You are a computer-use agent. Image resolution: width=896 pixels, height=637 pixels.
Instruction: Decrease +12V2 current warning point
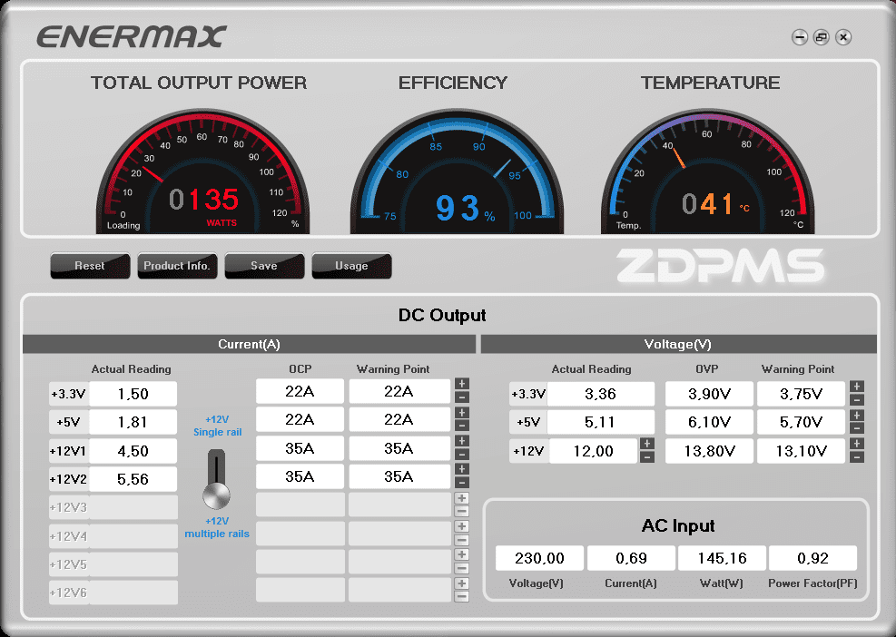pyautogui.click(x=462, y=483)
